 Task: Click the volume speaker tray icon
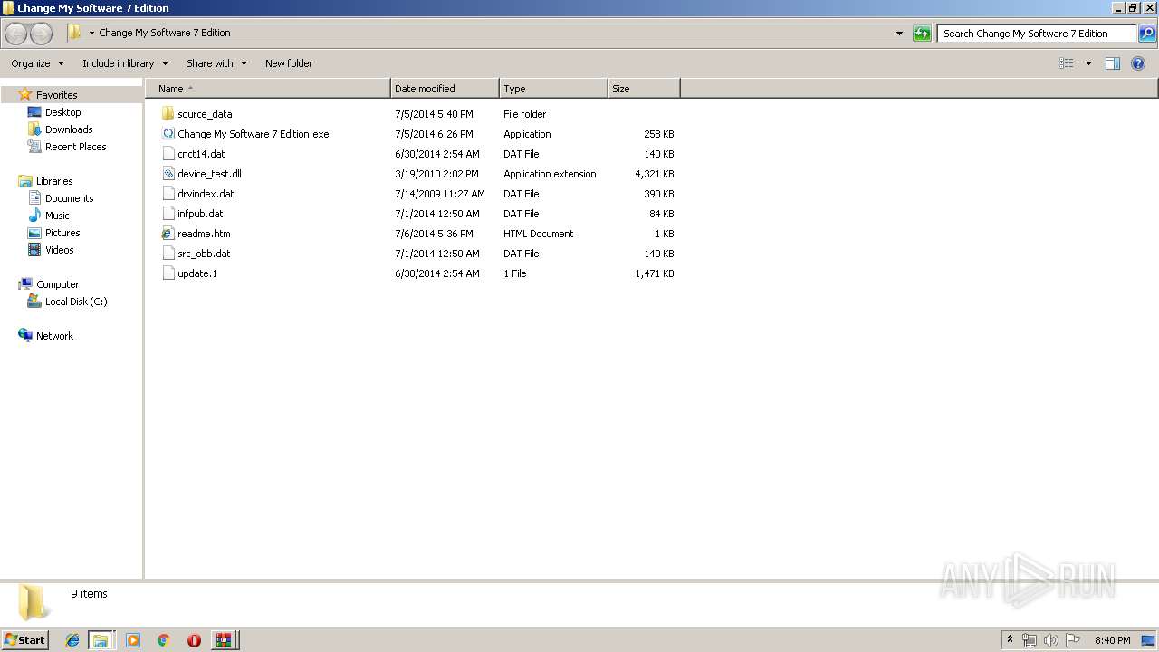[x=1051, y=640]
